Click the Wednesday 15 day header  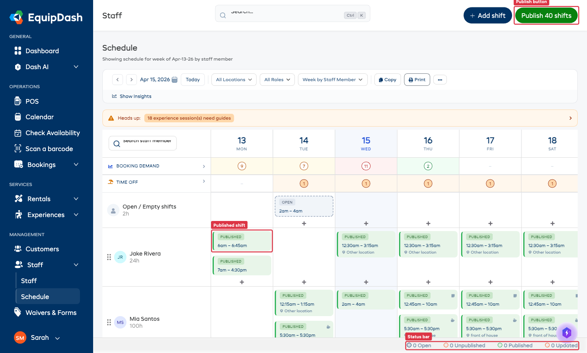tap(366, 144)
